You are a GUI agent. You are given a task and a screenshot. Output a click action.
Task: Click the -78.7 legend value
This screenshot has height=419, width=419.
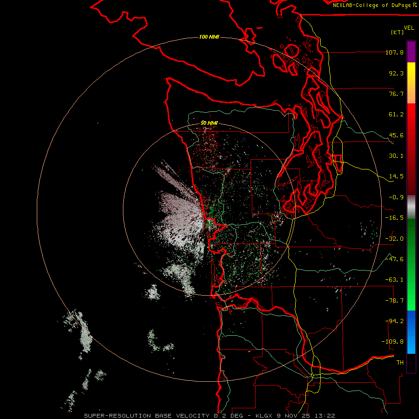pyautogui.click(x=394, y=301)
